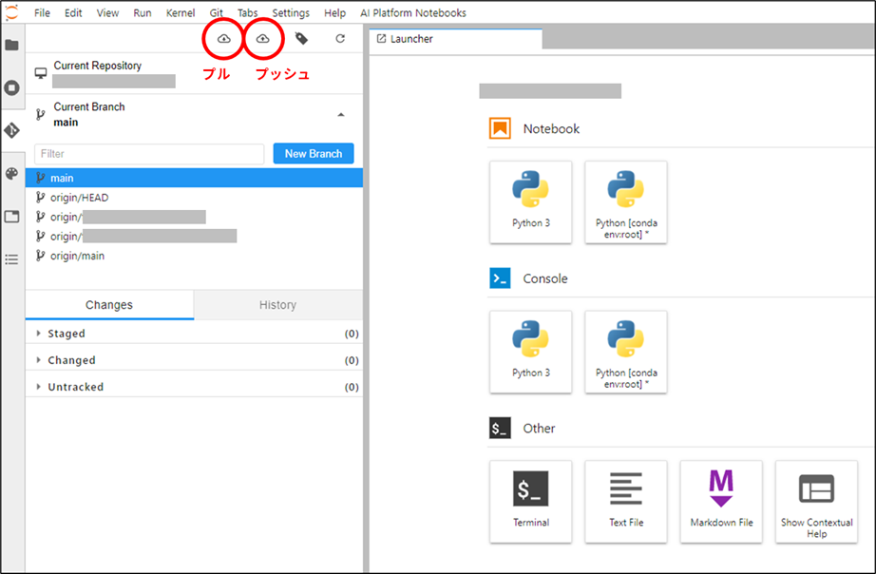Click inside the branch Filter field
The width and height of the screenshot is (876, 574).
click(x=148, y=153)
